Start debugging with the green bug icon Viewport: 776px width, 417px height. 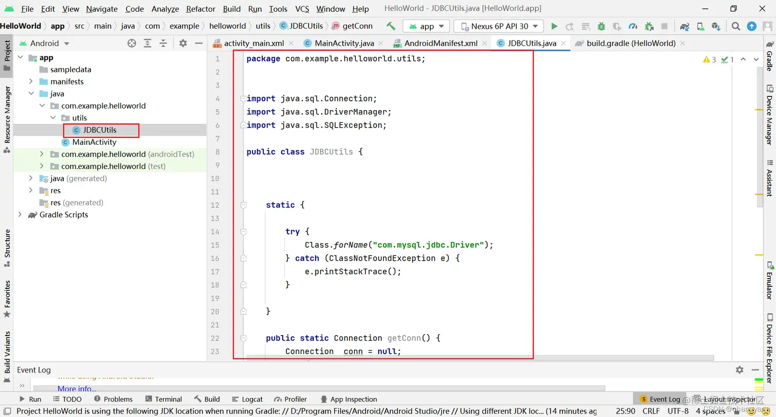pos(602,26)
